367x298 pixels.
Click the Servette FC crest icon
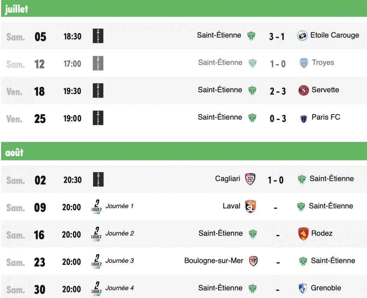click(x=304, y=90)
